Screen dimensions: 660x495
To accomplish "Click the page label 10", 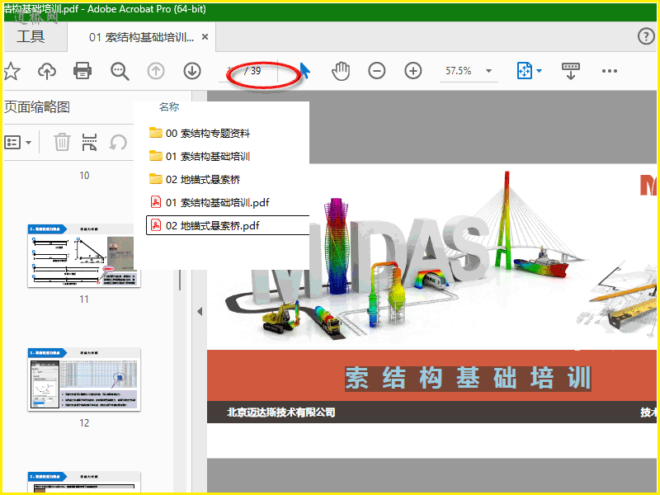I will click(x=84, y=176).
